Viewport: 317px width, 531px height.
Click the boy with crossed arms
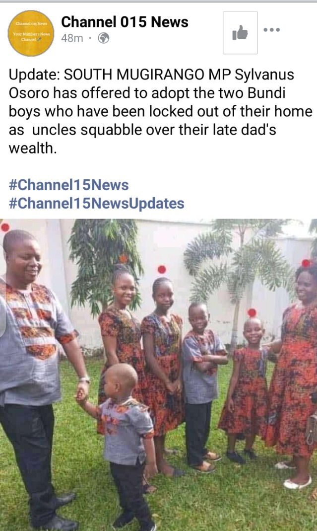pyautogui.click(x=201, y=386)
